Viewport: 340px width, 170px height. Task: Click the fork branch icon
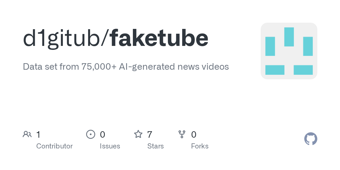(182, 134)
